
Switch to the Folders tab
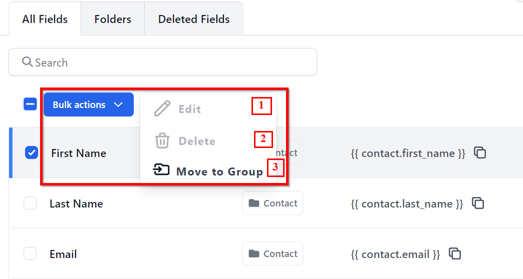[113, 19]
